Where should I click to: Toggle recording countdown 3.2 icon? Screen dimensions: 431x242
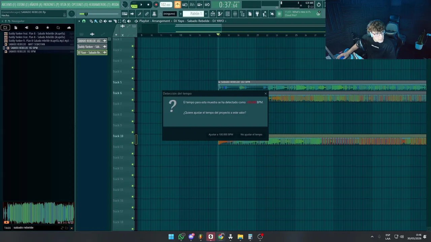[x=192, y=5]
